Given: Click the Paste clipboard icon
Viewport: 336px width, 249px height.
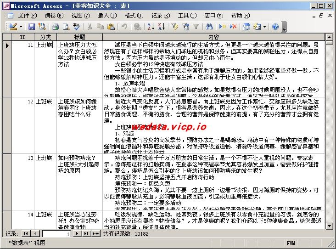Looking at the screenshot, I should (x=111, y=27).
